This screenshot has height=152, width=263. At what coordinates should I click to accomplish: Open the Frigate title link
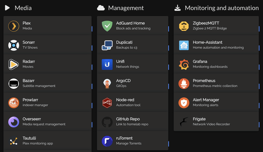point(199,119)
